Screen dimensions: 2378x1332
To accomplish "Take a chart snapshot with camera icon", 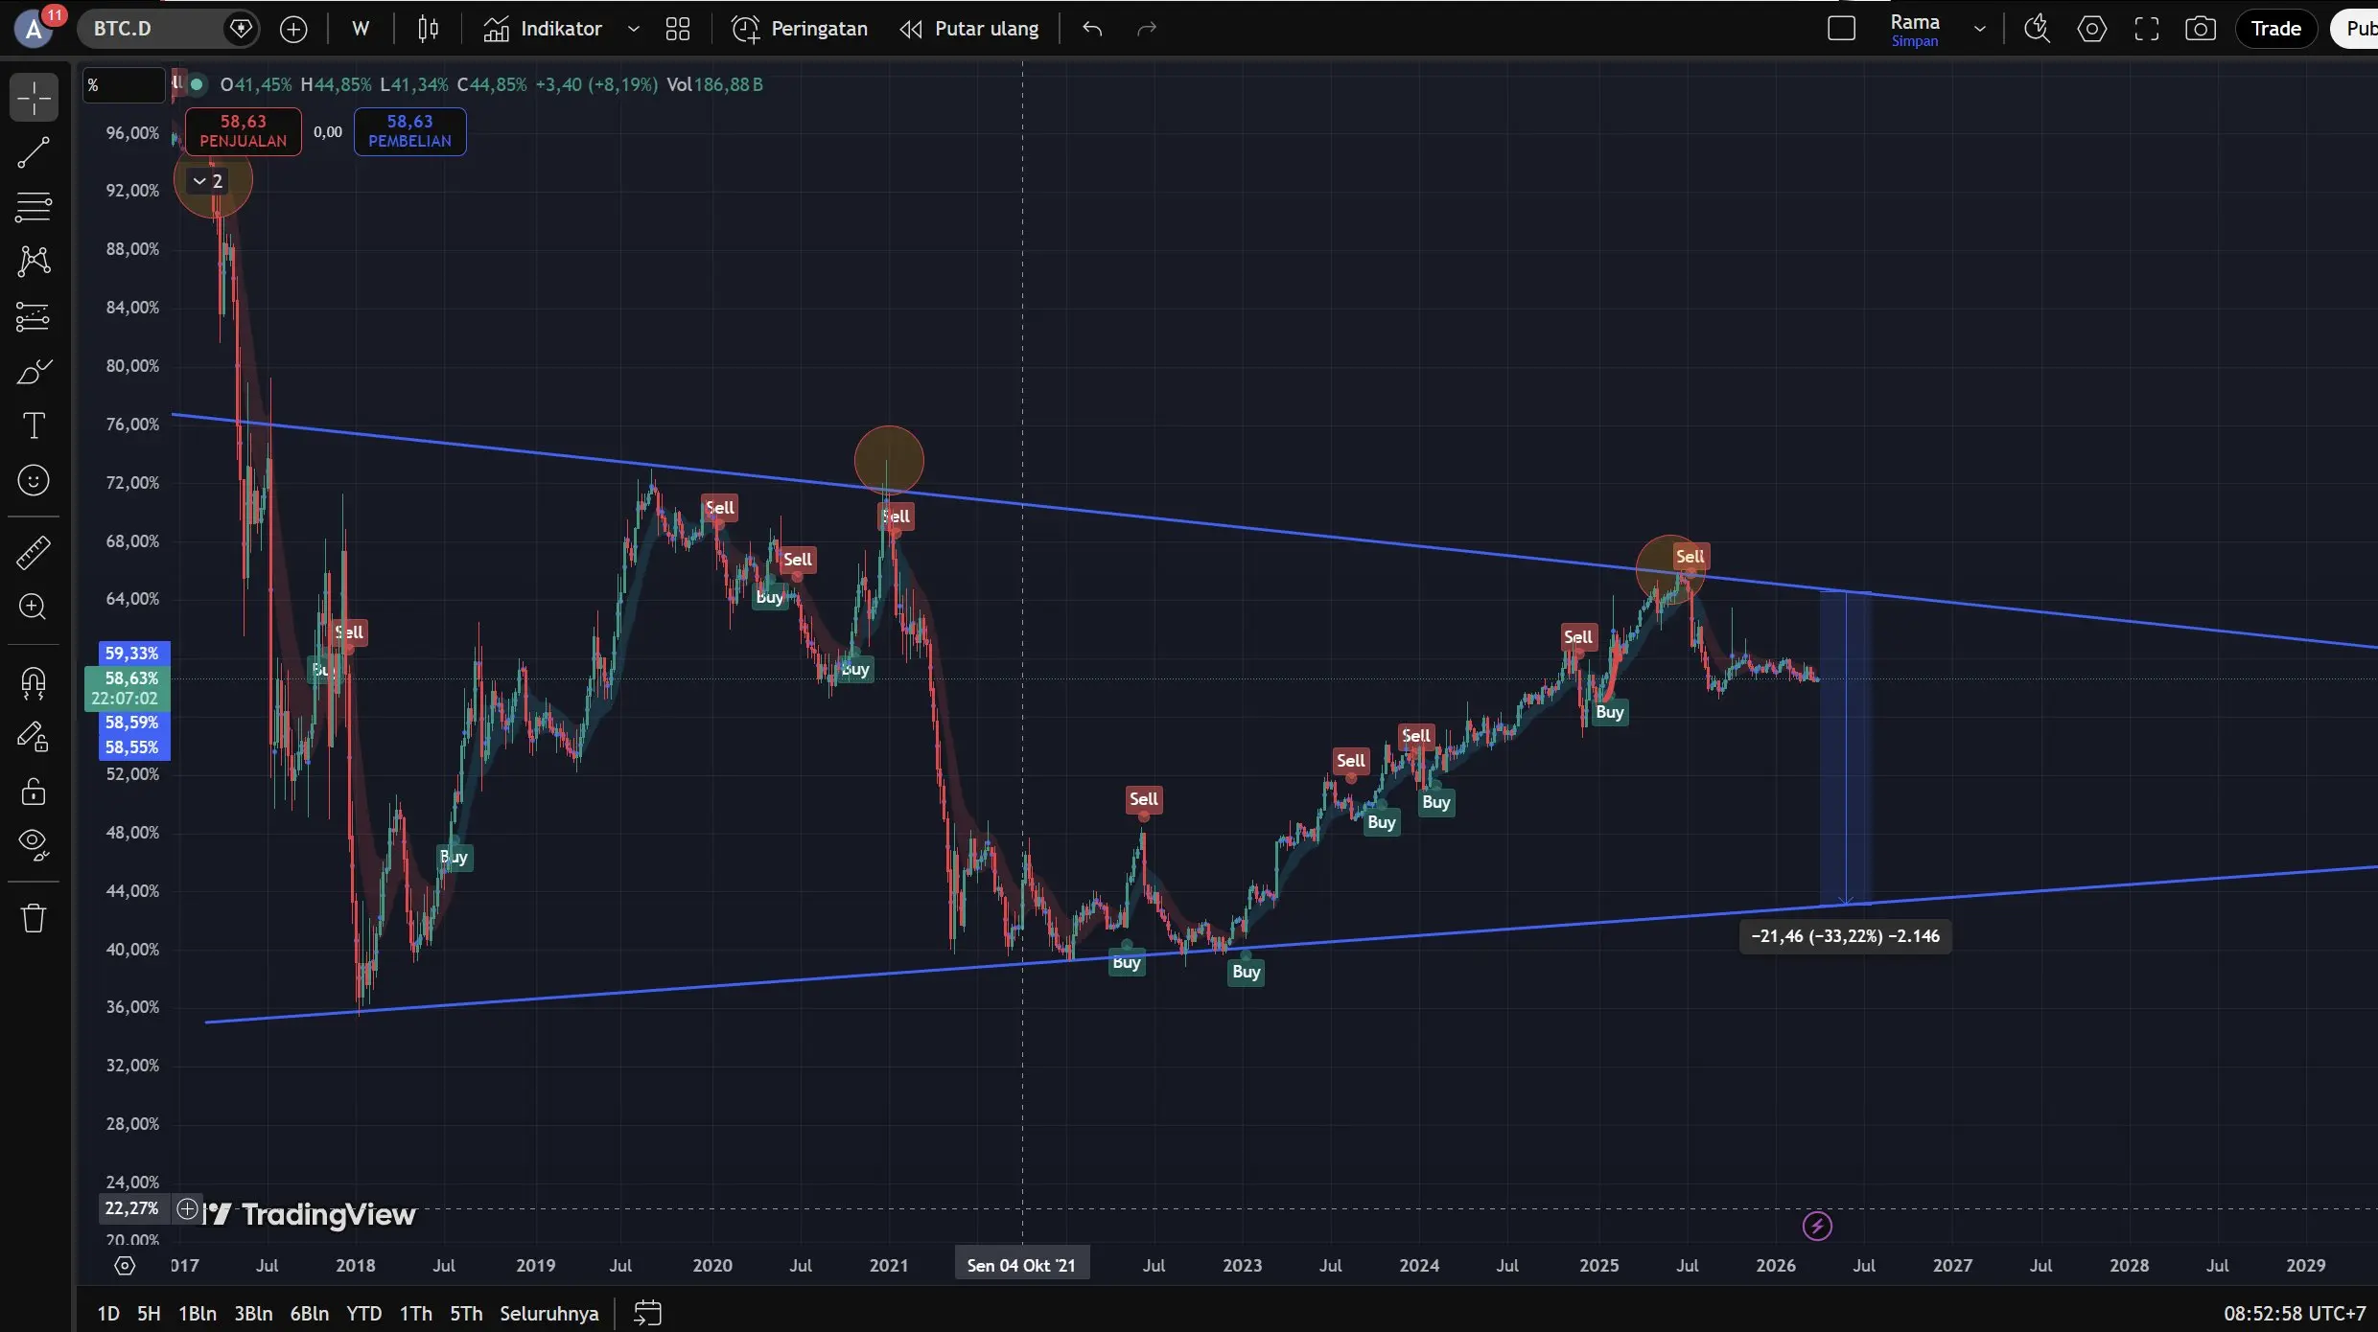I will 2200,29.
